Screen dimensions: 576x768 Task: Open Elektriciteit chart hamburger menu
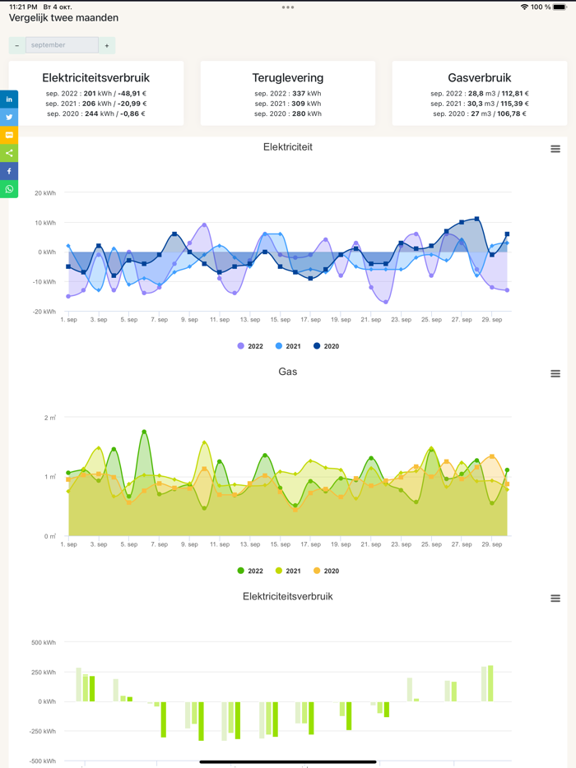coord(555,149)
